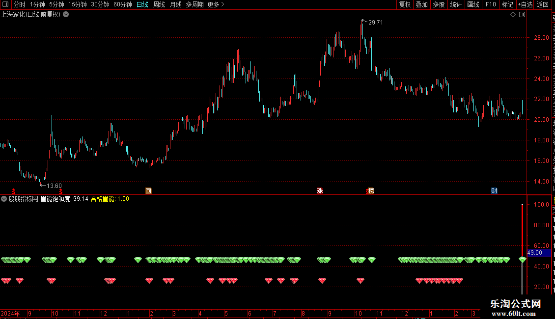Select the 60分钟 period tab
Image resolution: width=555 pixels, height=319 pixels.
123,4
